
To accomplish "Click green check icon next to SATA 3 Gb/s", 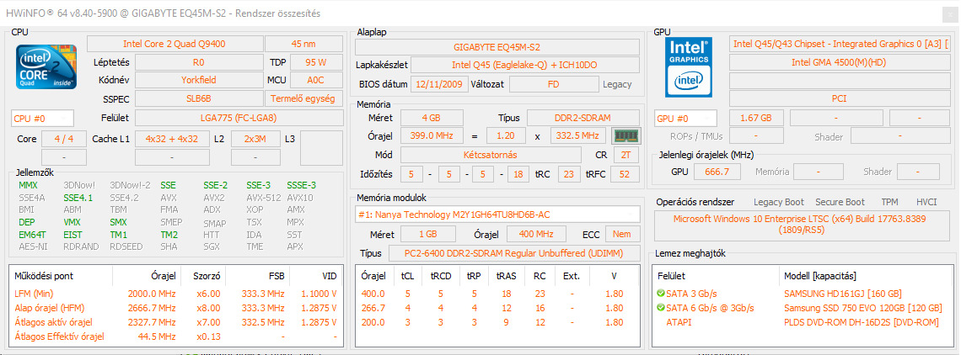I will click(x=660, y=294).
